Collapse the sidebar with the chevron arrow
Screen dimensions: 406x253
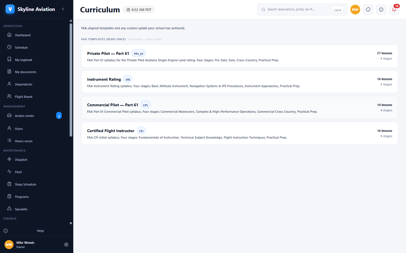pyautogui.click(x=63, y=9)
